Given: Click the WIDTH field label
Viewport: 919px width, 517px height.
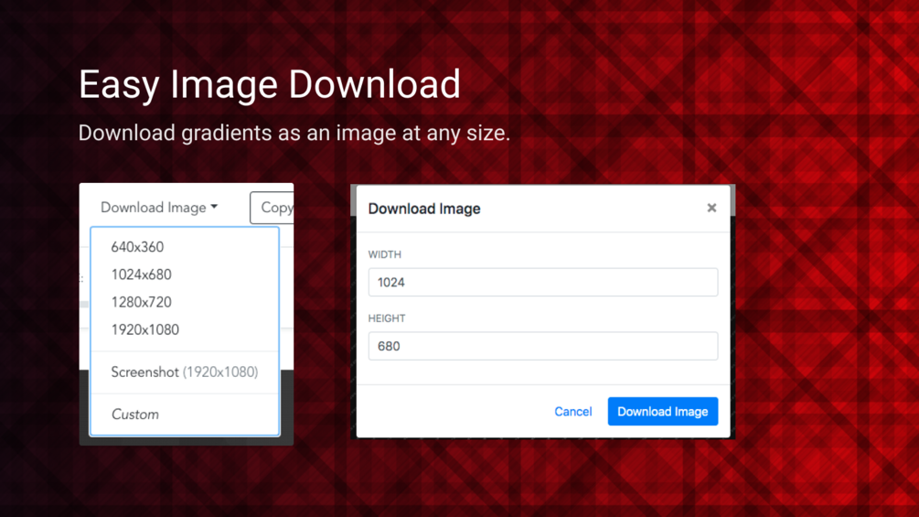Looking at the screenshot, I should [384, 254].
